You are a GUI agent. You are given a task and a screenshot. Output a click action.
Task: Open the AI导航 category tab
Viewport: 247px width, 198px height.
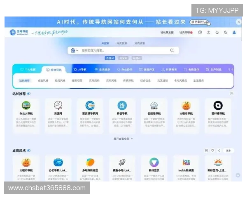(80, 69)
